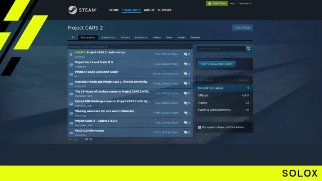The image size is (322, 181).
Task: Open 'Project CARS 2 - Information' topic
Action: [x=106, y=52]
